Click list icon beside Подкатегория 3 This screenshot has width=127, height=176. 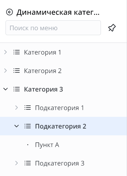[28, 163]
